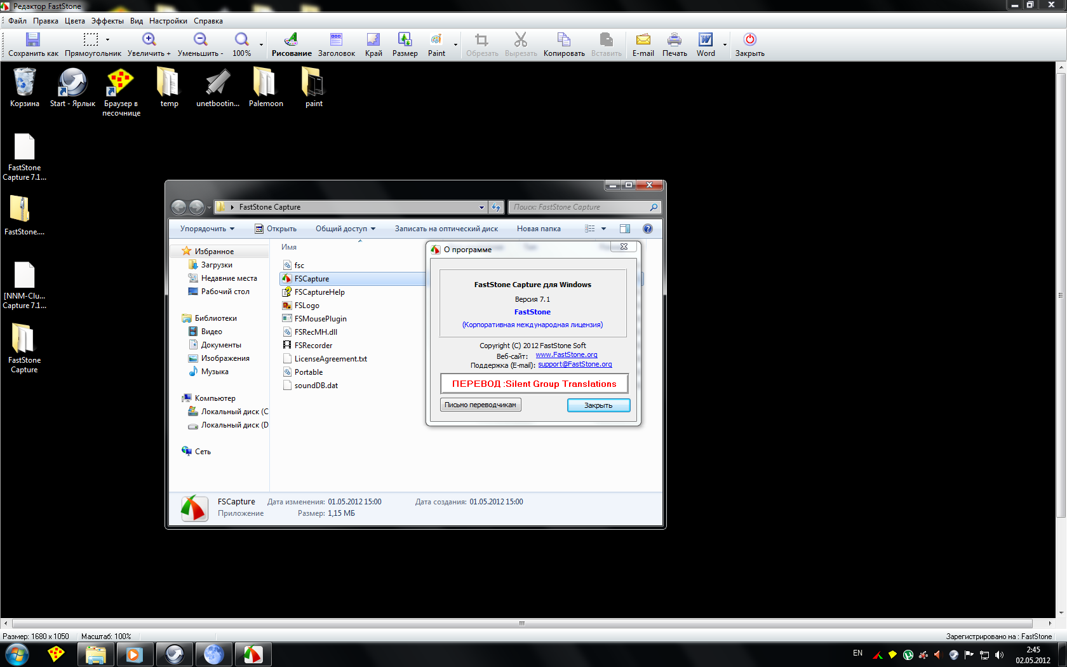Open the dropdown arrow beside Paint
Viewport: 1067px width, 667px height.
[455, 44]
